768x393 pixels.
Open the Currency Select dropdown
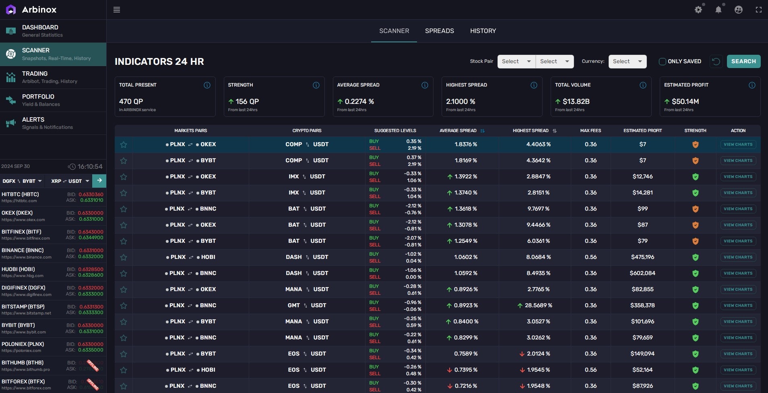point(628,62)
